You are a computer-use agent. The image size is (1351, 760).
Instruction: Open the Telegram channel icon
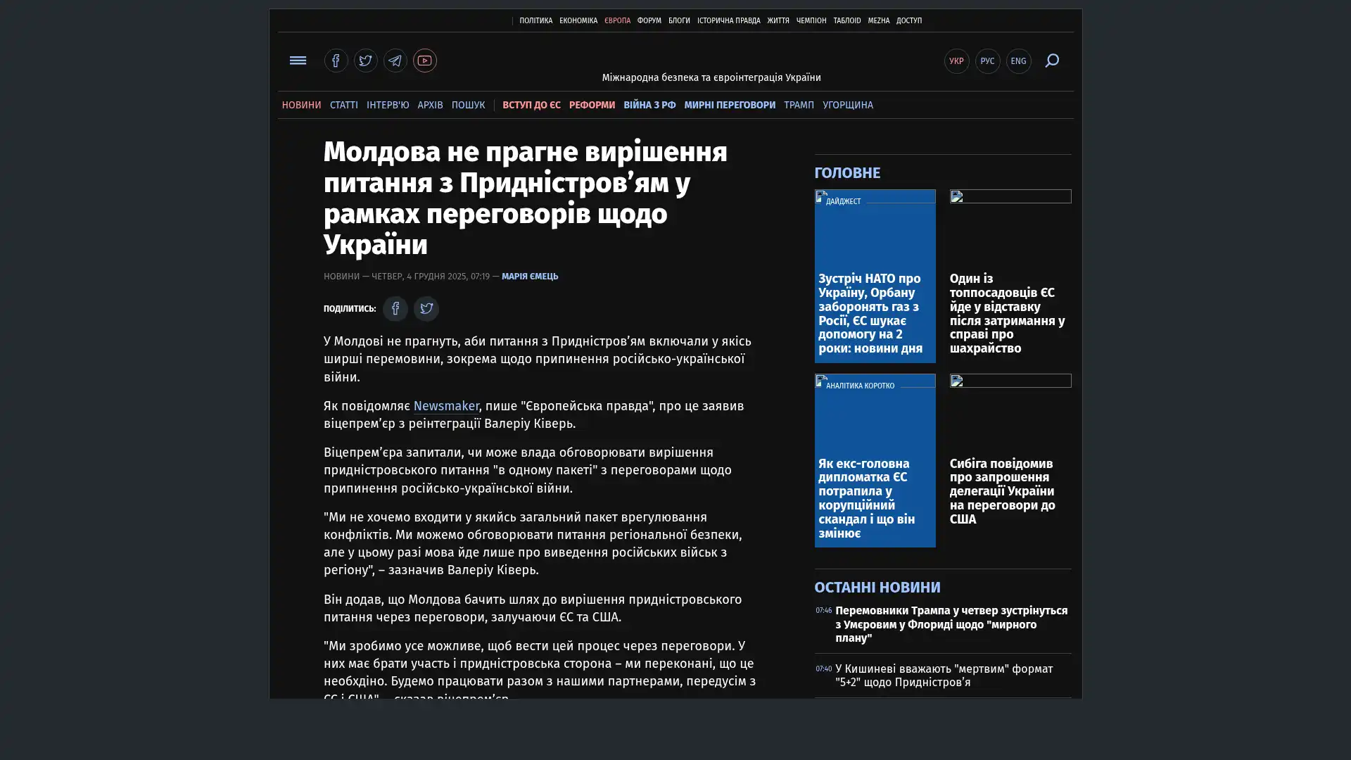coord(395,61)
